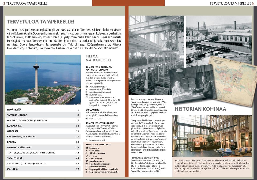This screenshot has width=257, height=180.
Task: Click the HISTORIAN KOHINAA heading
Action: [x=200, y=109]
